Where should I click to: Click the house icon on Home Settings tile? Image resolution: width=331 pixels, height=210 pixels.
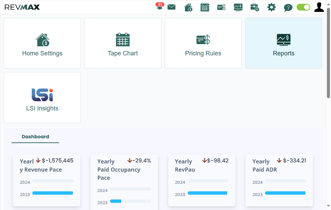pos(43,40)
